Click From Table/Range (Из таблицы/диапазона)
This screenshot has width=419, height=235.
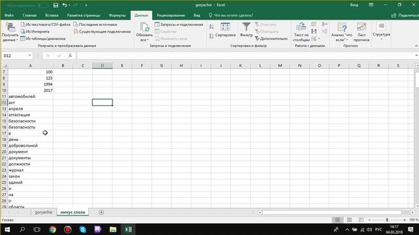[x=43, y=39]
